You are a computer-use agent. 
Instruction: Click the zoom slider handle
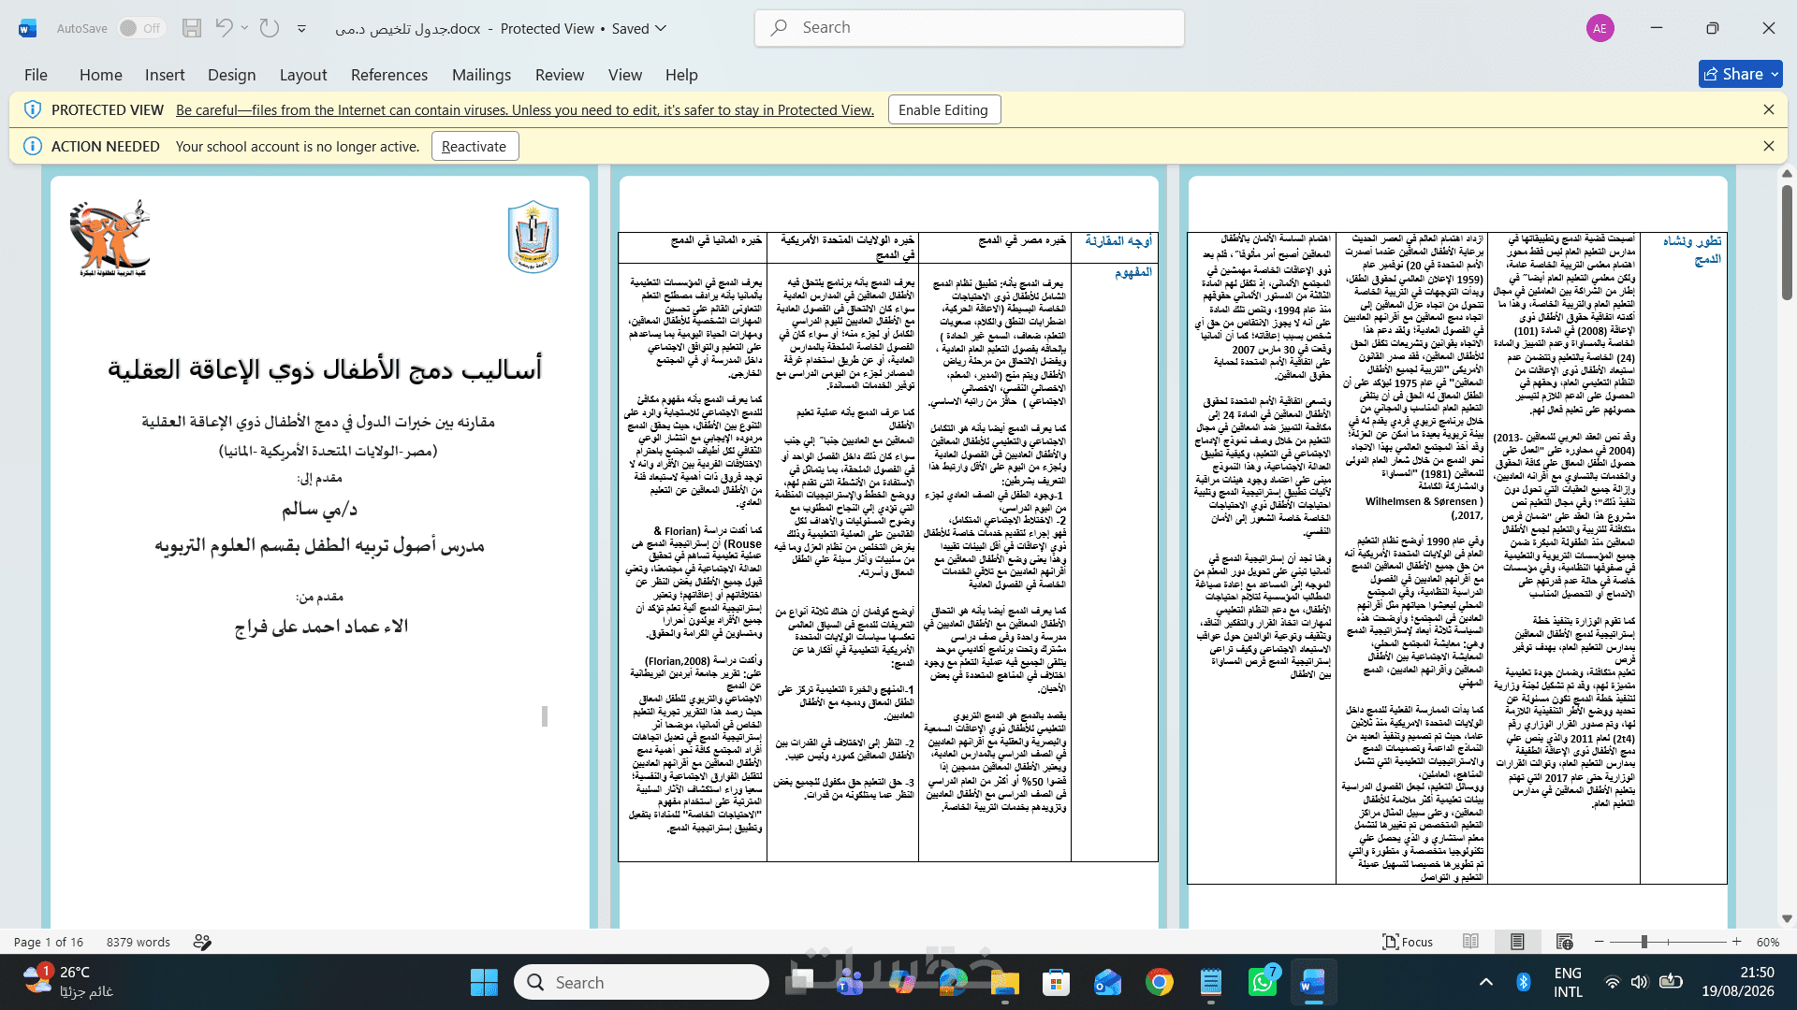click(1644, 942)
